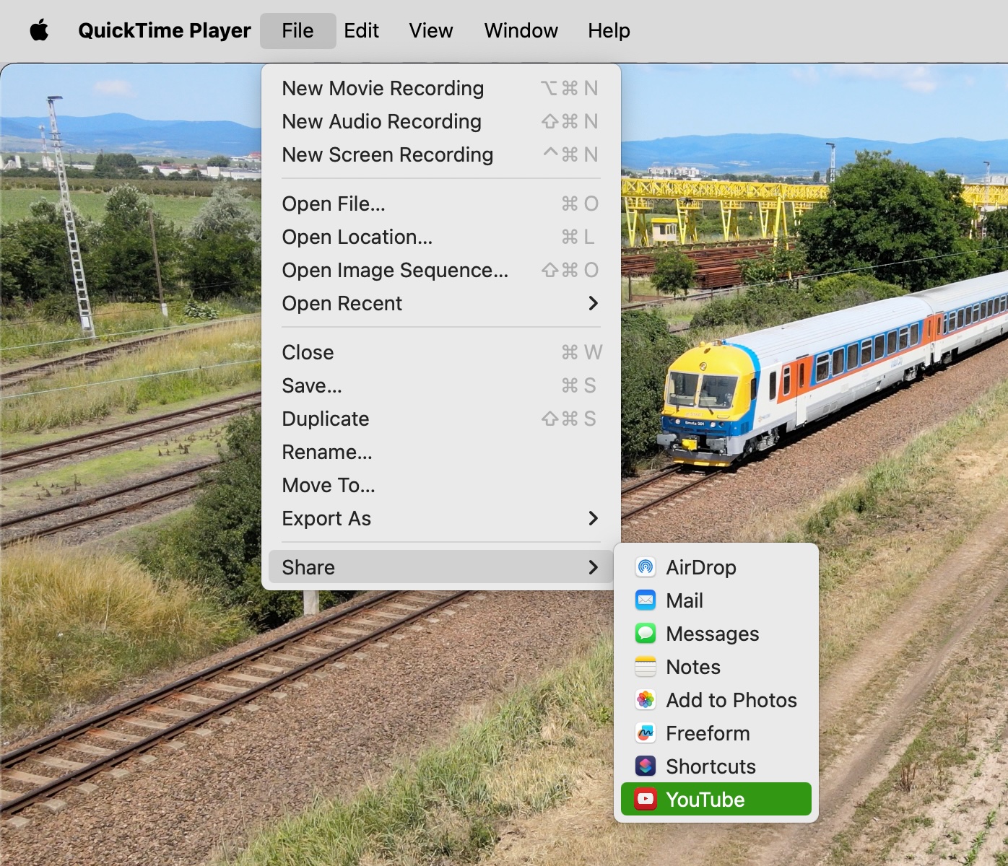
Task: Click the AirDrop share icon
Action: (646, 567)
